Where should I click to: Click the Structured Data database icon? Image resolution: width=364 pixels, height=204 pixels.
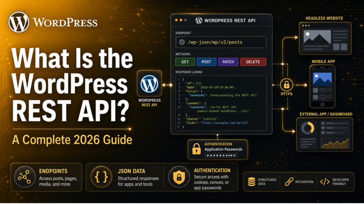251,182
